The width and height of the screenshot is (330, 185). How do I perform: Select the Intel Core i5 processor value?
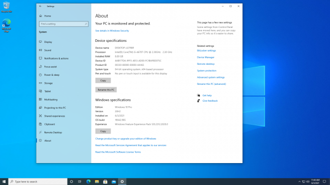143,52
